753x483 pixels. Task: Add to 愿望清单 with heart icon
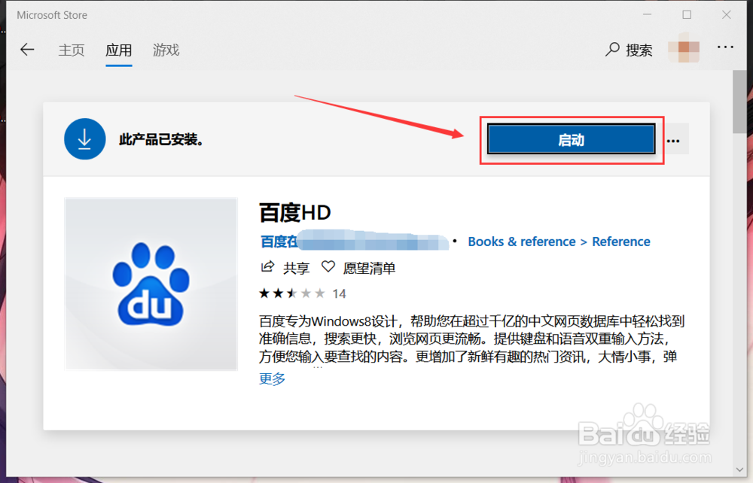coord(358,268)
